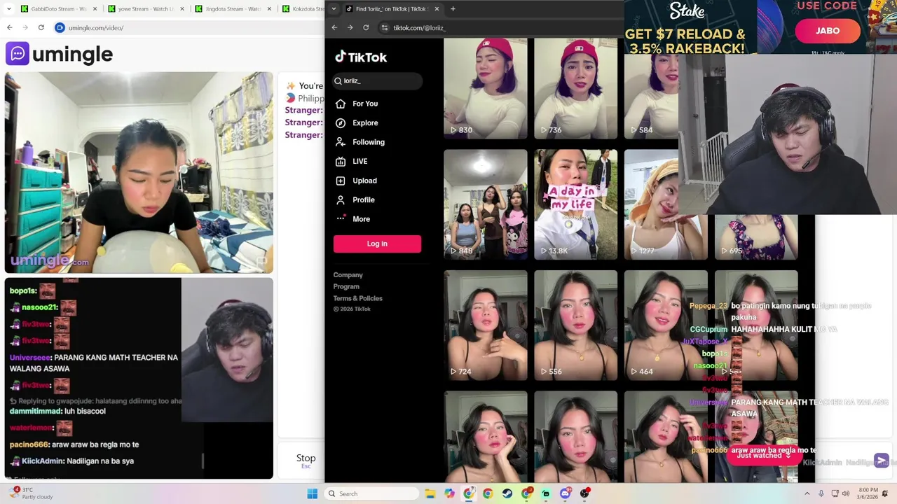
Task: Go back in the umingle browser window
Action: (9, 27)
